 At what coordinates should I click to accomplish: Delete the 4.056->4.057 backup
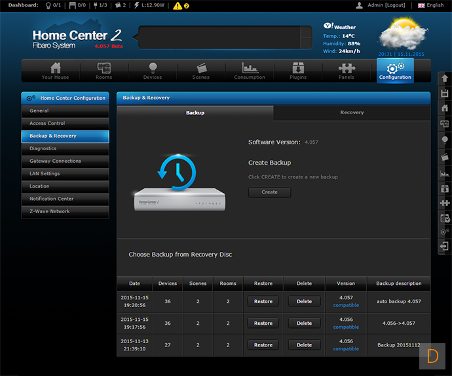pyautogui.click(x=305, y=324)
